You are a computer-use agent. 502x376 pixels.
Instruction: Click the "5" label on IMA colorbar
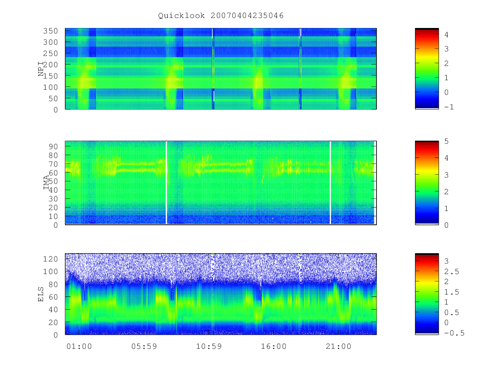click(446, 141)
